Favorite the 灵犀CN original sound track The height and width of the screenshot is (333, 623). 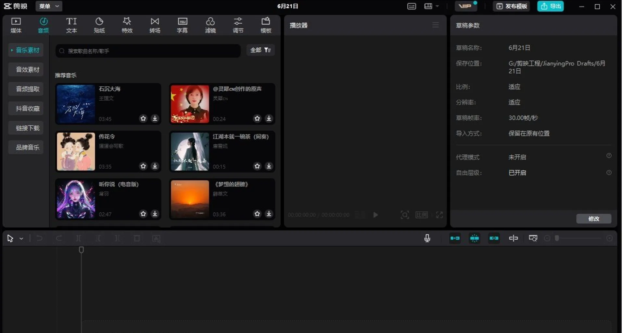[x=257, y=118]
